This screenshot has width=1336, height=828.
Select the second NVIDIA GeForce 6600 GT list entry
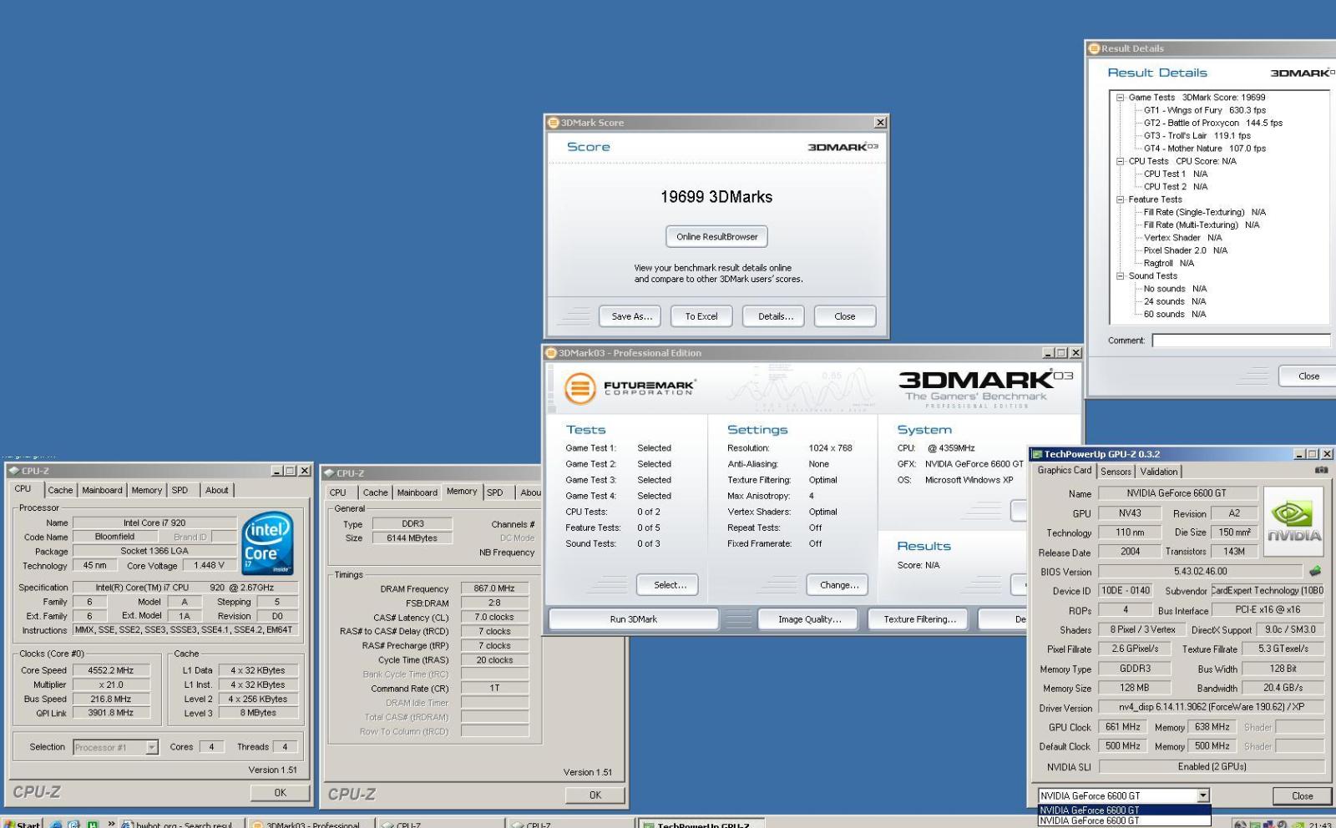click(1124, 820)
